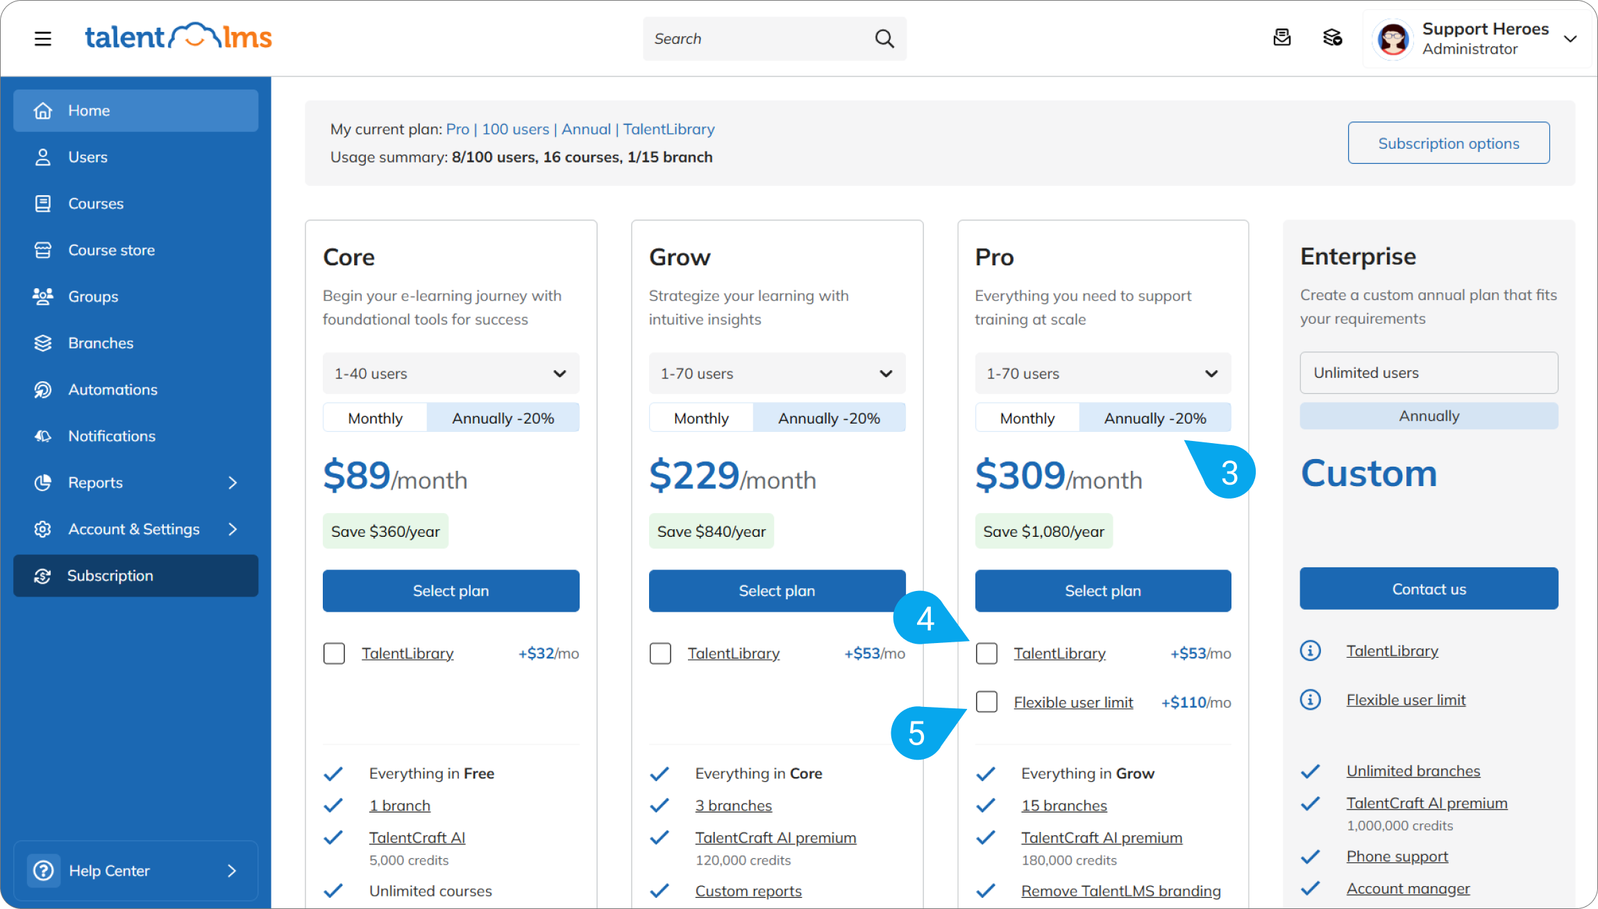Screen dimensions: 1598x909
Task: Open Custom reports link in Grow
Action: [x=748, y=891]
